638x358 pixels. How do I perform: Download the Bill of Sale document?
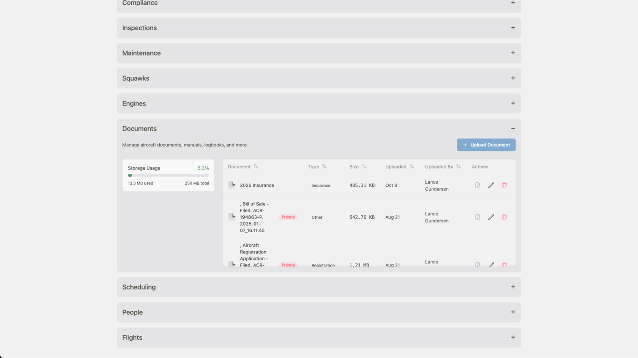click(478, 217)
